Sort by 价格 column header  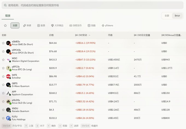tap(51, 35)
